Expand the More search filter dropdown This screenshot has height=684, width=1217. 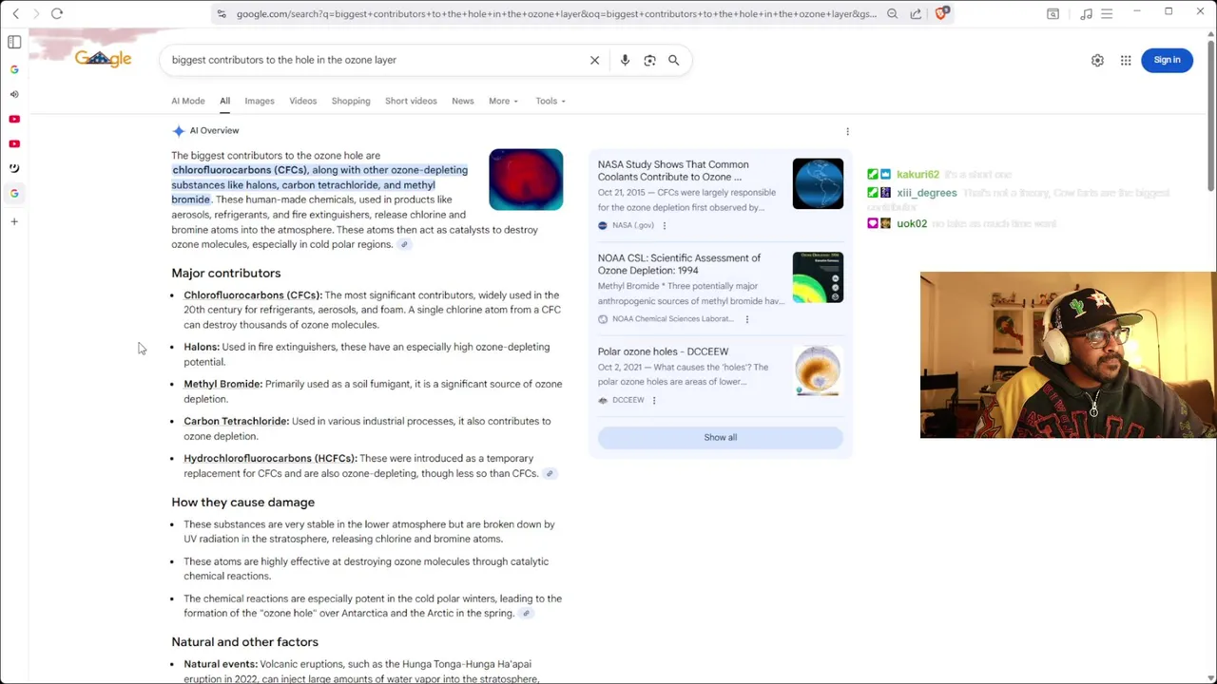(503, 101)
